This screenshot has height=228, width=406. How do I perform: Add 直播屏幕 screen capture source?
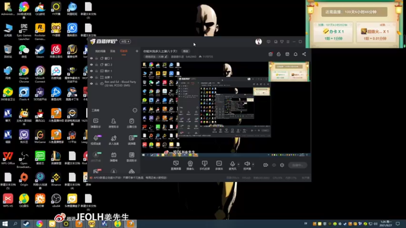click(176, 165)
